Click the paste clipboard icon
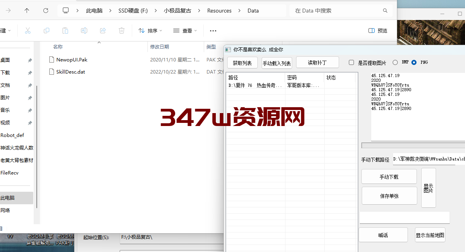This screenshot has width=465, height=252. tap(65, 31)
